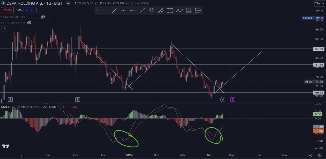This screenshot has height=159, width=326.
Task: Open chart settings hexagon gear icon
Action: [x=319, y=155]
